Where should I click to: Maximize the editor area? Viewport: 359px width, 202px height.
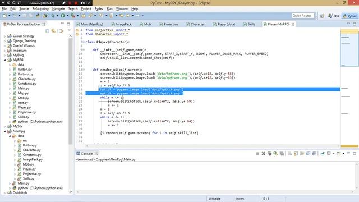[355, 24]
